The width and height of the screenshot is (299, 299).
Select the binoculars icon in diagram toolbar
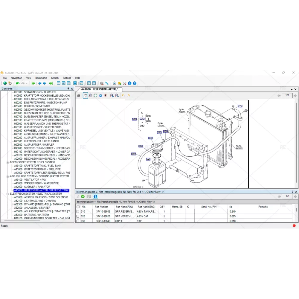79,95
